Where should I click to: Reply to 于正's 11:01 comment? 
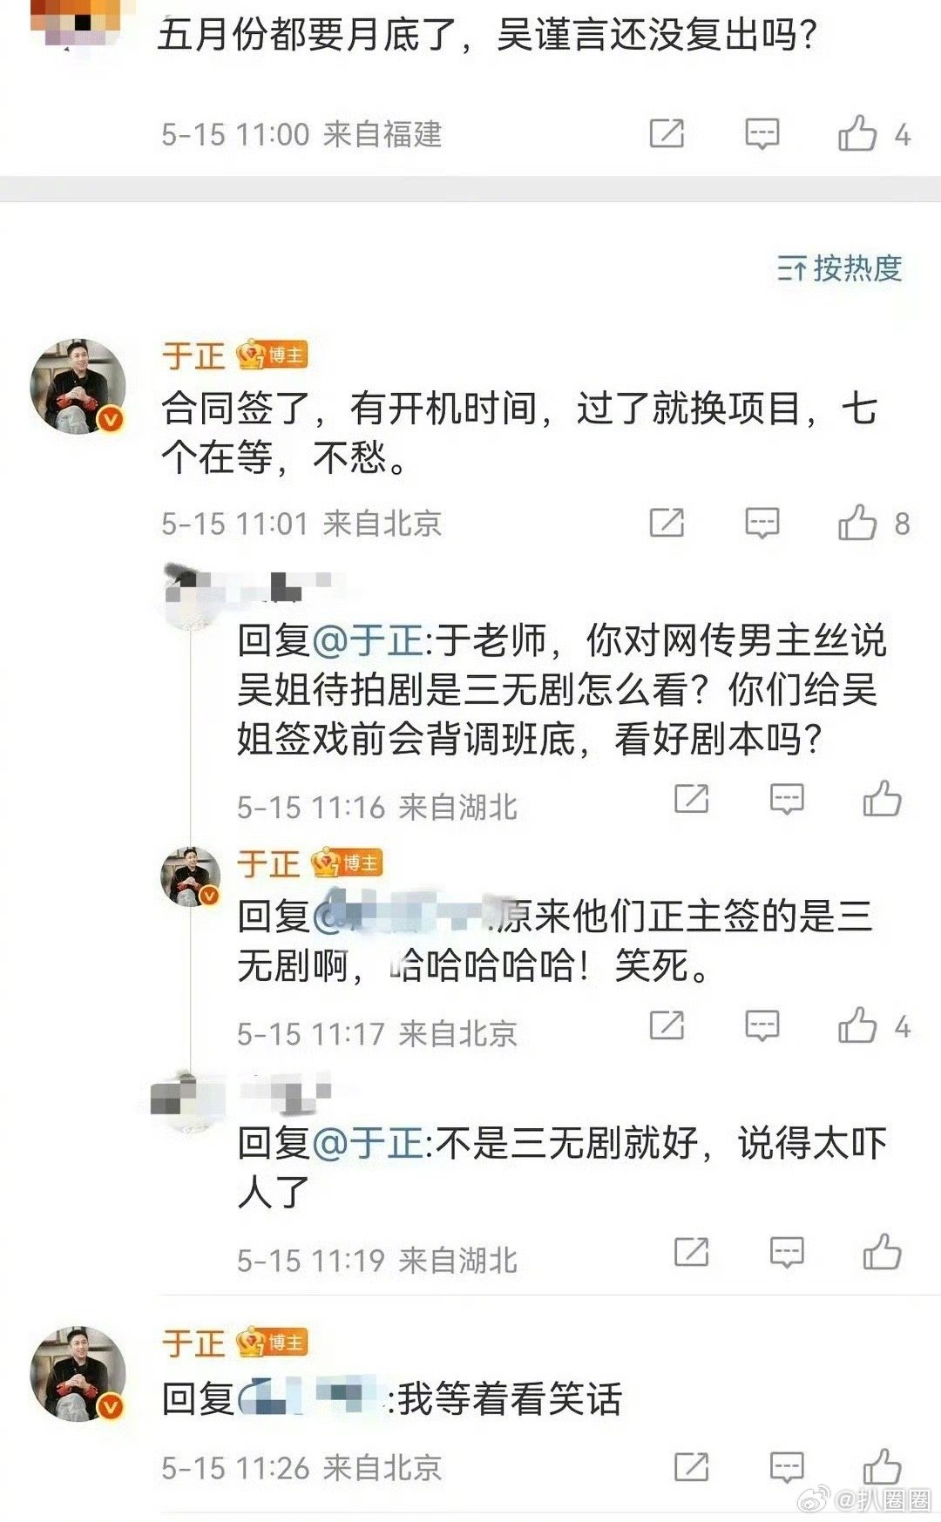pos(762,524)
